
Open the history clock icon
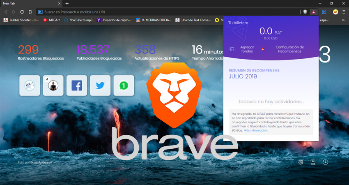pos(325,162)
